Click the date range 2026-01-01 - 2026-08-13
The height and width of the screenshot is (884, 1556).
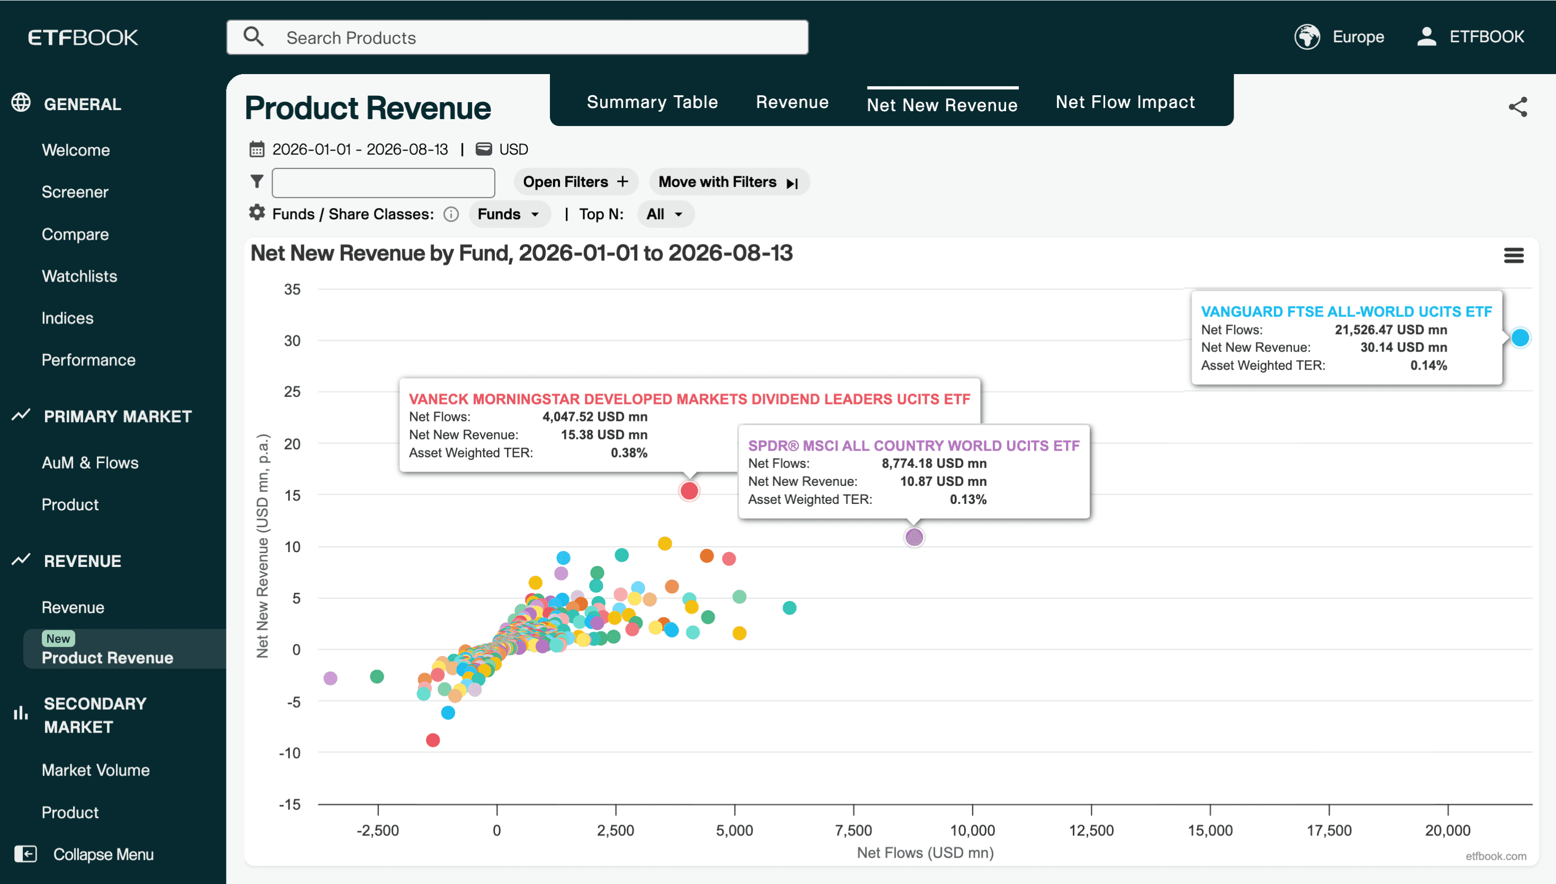pyautogui.click(x=360, y=149)
